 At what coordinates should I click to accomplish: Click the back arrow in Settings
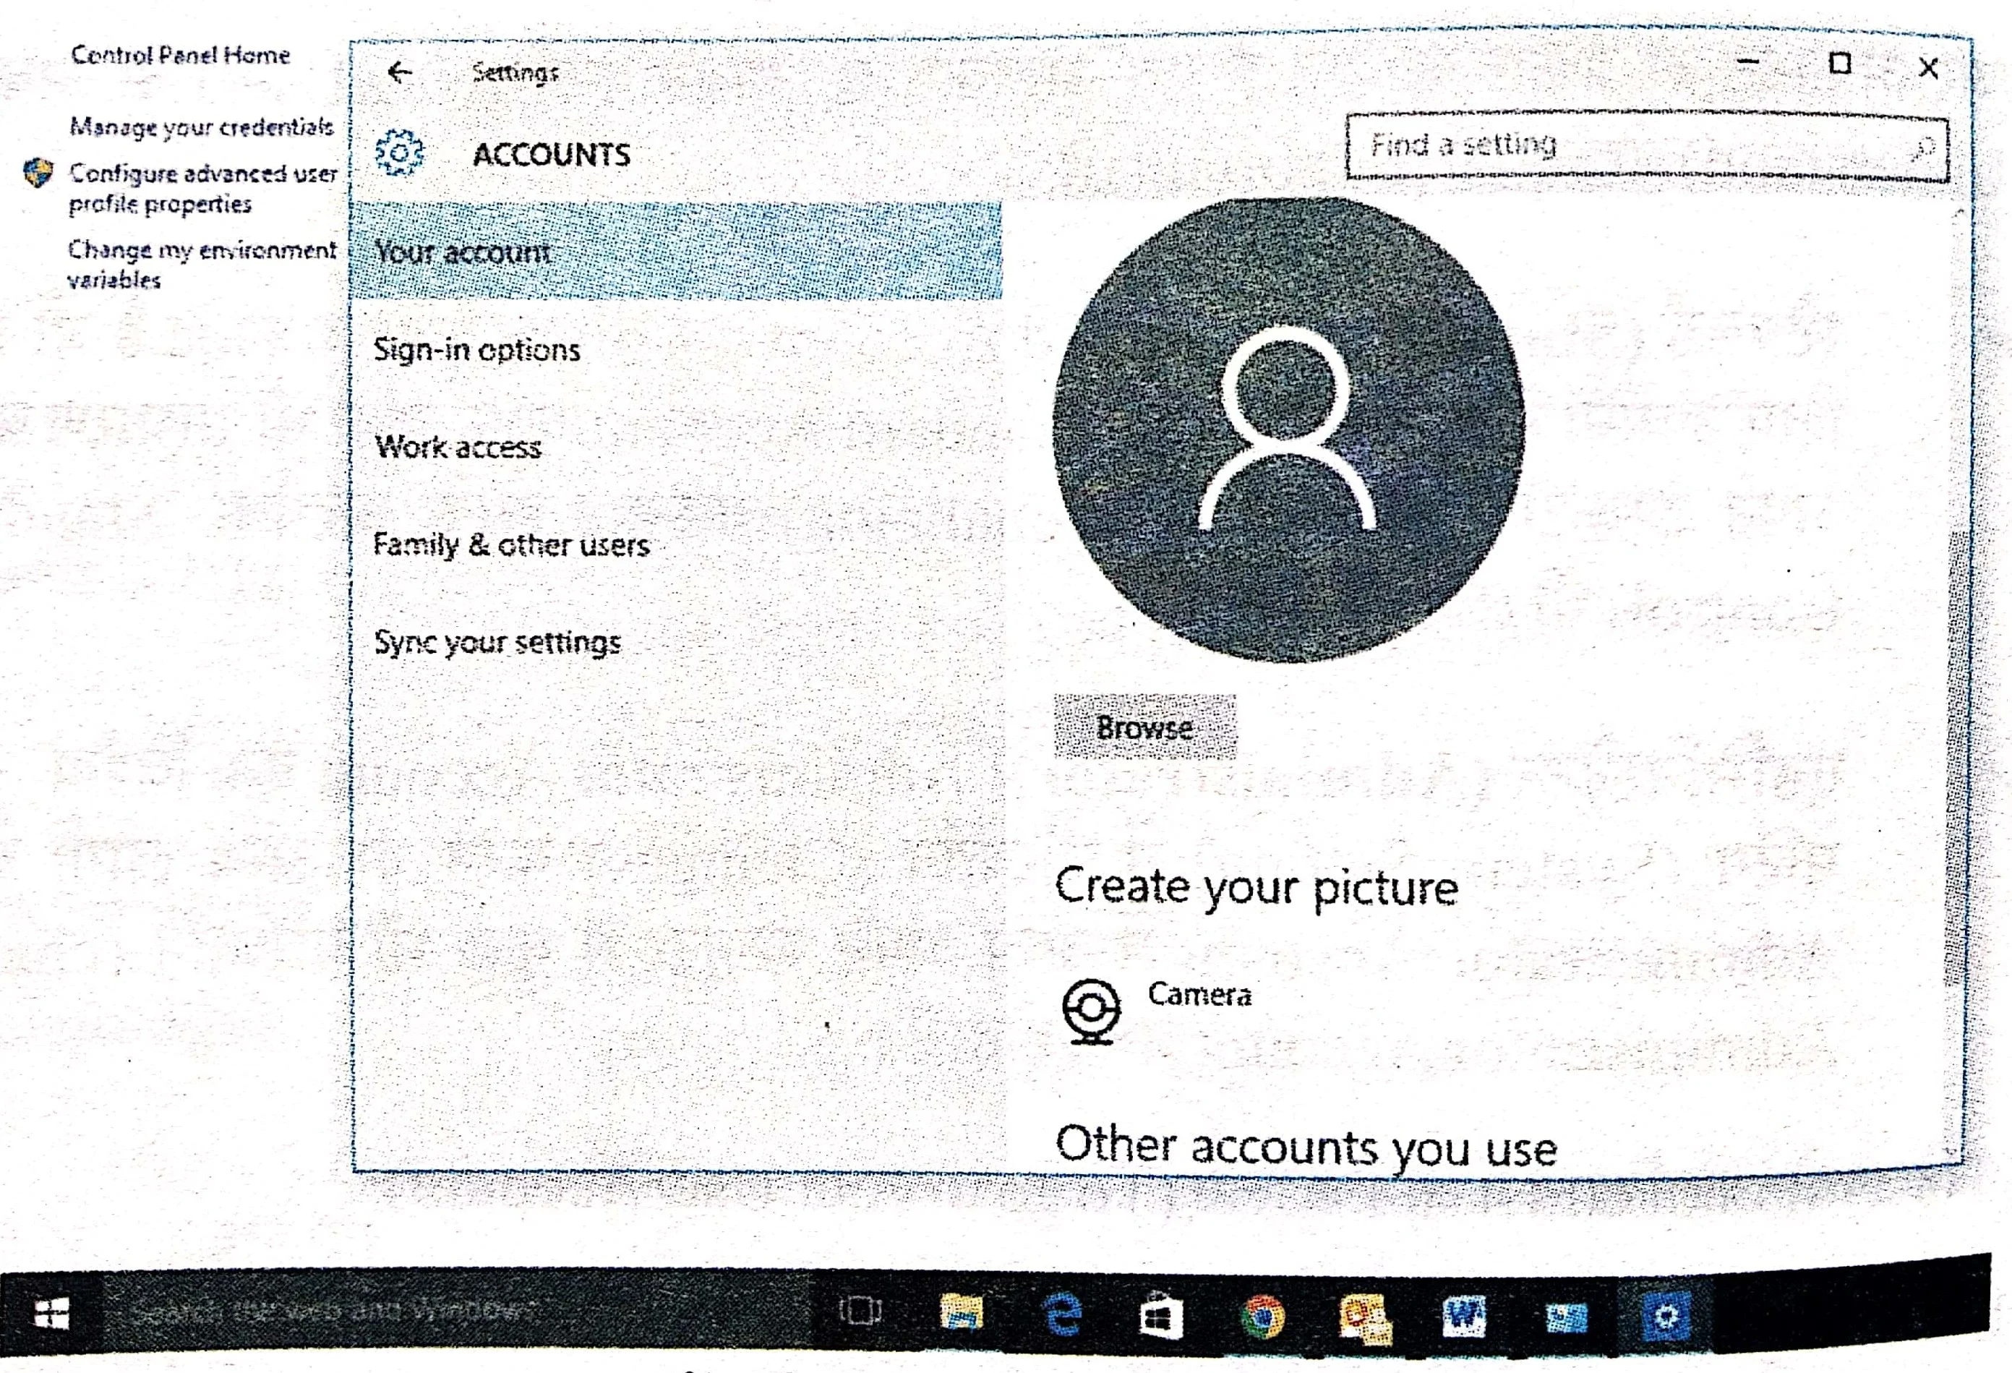pyautogui.click(x=399, y=72)
